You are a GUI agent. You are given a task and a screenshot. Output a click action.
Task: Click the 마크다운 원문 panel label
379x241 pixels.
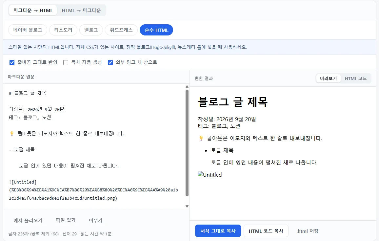(x=21, y=77)
